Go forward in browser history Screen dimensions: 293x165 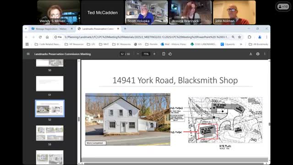33,37
